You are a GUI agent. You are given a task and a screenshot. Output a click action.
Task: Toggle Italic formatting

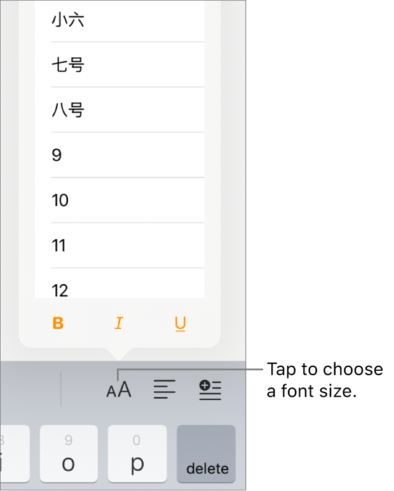point(119,323)
